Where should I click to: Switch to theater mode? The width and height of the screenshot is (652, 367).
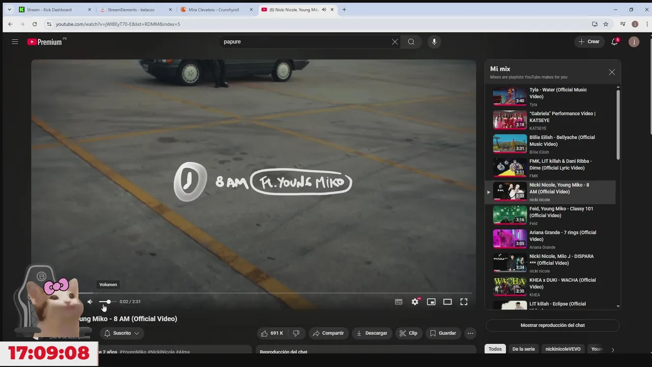(448, 302)
